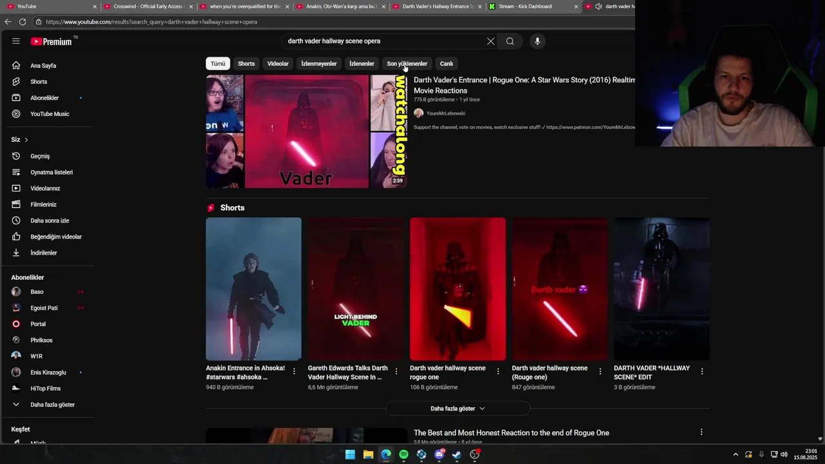Image resolution: width=825 pixels, height=464 pixels.
Task: Open options for Gareth Edwards short
Action: 396,371
